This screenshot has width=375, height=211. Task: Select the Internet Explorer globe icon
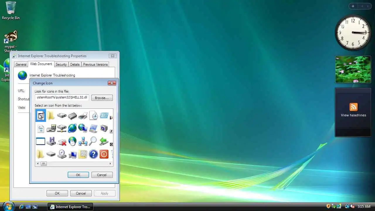(x=72, y=128)
